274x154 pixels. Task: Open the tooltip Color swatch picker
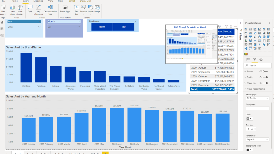249,119
